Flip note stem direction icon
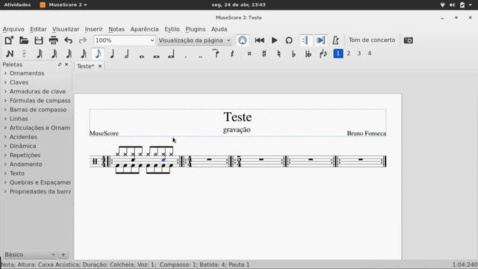The width and height of the screenshot is (478, 269). 323,54
